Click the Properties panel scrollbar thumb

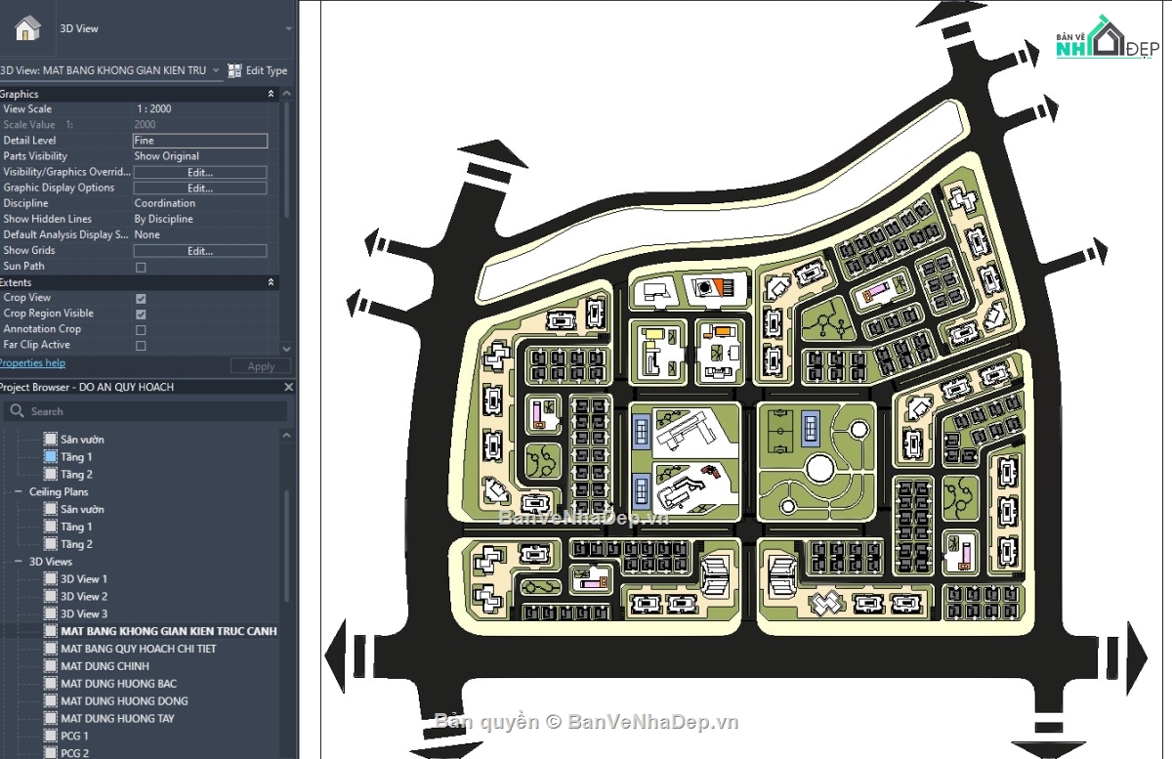click(x=286, y=159)
